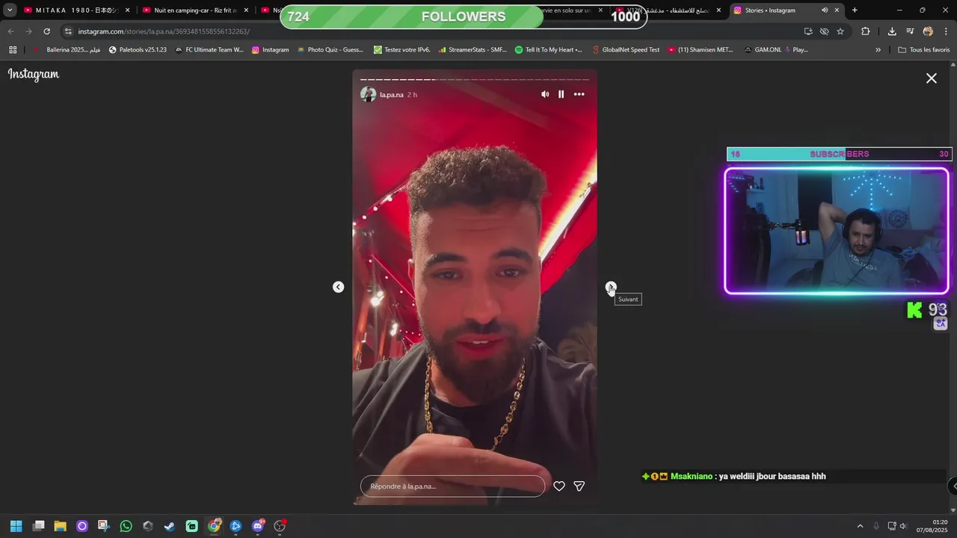Open 'StreamerStats - SMF...' bookmark
The width and height of the screenshot is (957, 538).
pos(473,50)
